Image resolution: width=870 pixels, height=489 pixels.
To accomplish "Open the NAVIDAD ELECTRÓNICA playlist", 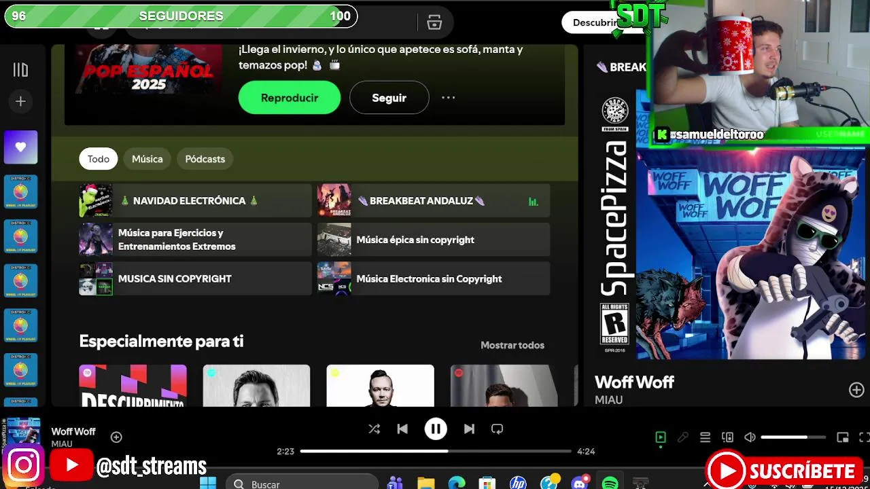I will click(195, 200).
